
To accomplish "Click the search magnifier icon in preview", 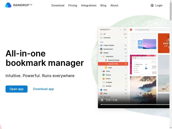I will 136,30.
